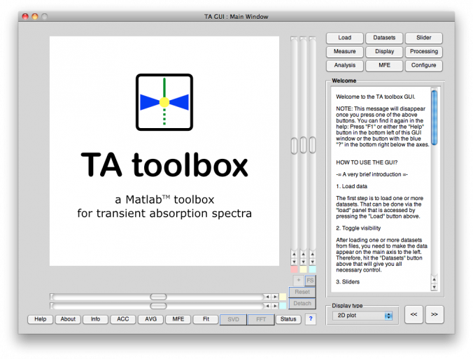Click down arrow of yellow-coded vertical slider
Viewport: 473px width, 359px height.
[303, 262]
